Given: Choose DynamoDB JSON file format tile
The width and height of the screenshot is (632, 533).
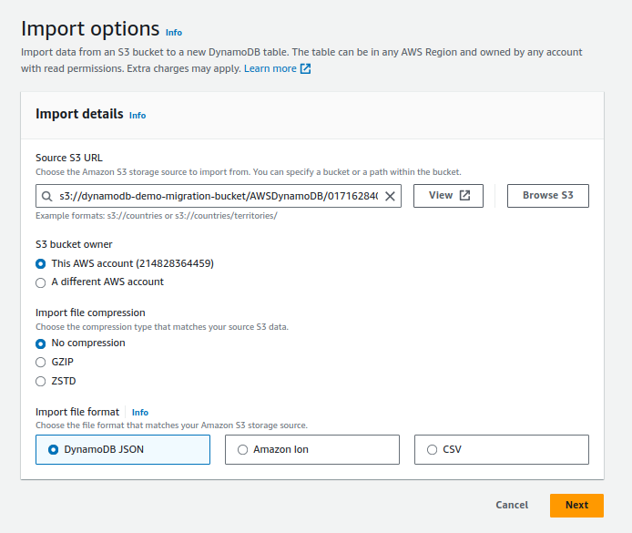Looking at the screenshot, I should (123, 449).
